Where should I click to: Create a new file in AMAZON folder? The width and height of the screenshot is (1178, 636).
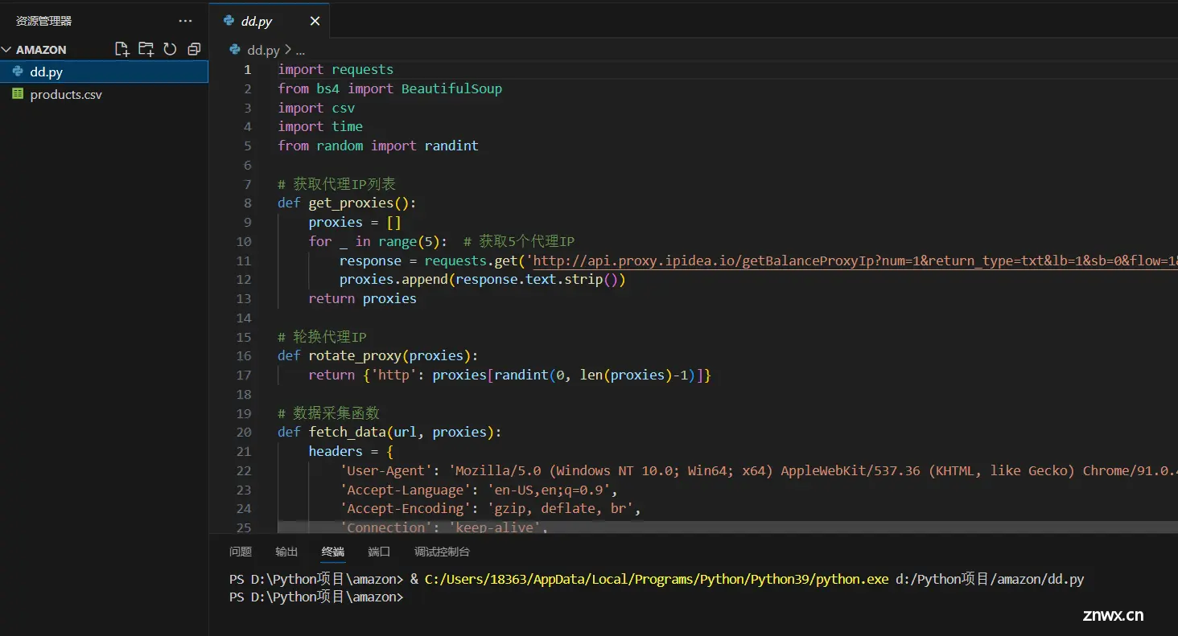point(122,49)
